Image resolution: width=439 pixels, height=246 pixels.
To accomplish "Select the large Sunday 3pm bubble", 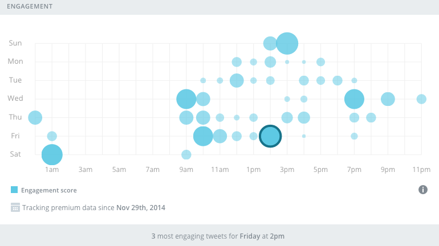I will 287,43.
